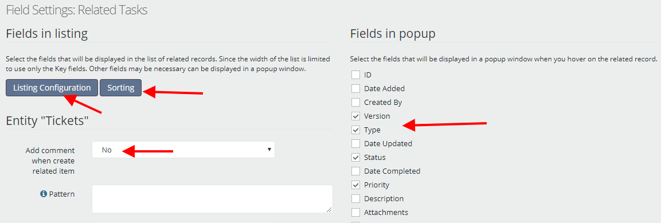661x223 pixels.
Task: Check the Attachments checkbox
Action: [x=356, y=213]
